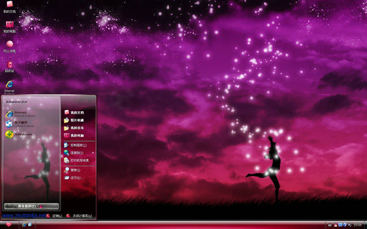Open the 回收站 recycle bin desktop icon
The width and height of the screenshot is (367, 229).
tap(10, 67)
